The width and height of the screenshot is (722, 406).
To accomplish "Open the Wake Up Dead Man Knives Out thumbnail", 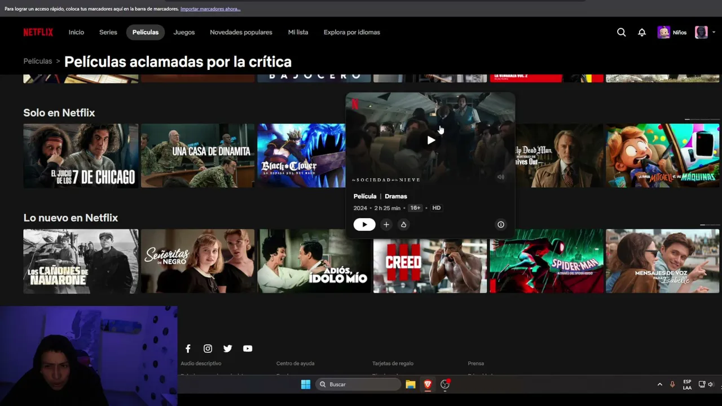I will click(x=558, y=156).
